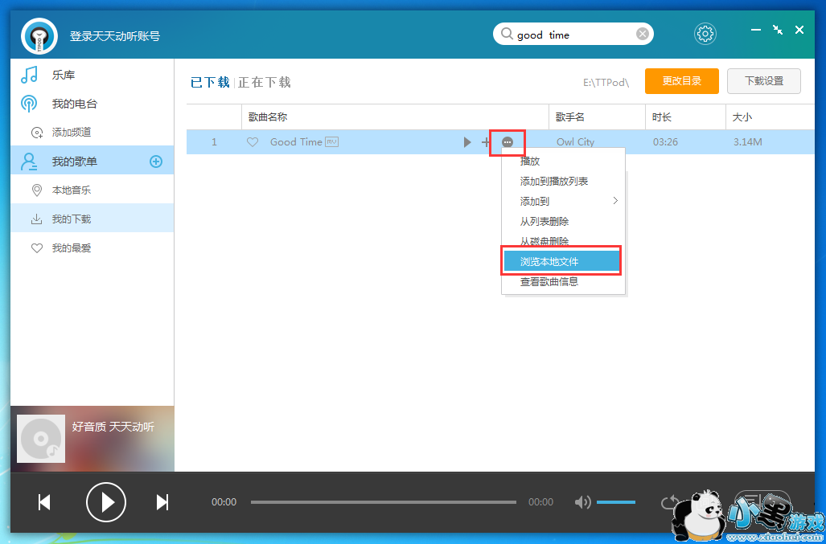This screenshot has width=826, height=544.
Task: Favorite Good Time with heart icon
Action: pyautogui.click(x=253, y=142)
